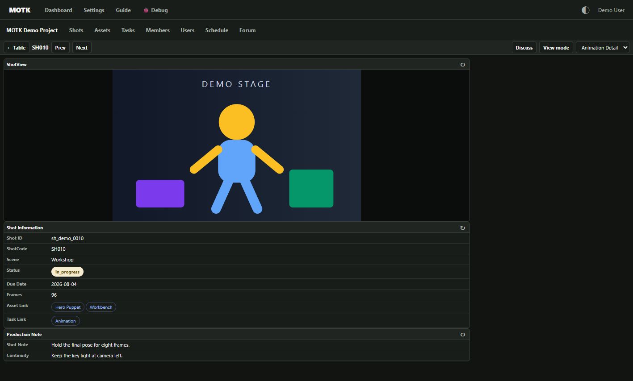Go to the Prev shot

60,48
